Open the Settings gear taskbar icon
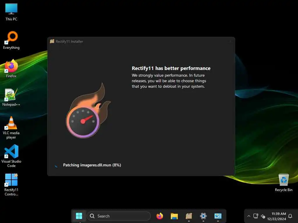This screenshot has width=298, height=223. (203, 216)
